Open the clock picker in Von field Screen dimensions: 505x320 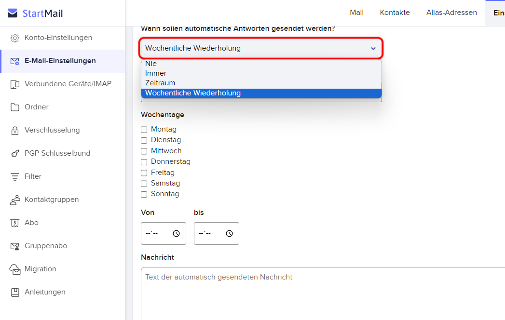click(x=176, y=233)
